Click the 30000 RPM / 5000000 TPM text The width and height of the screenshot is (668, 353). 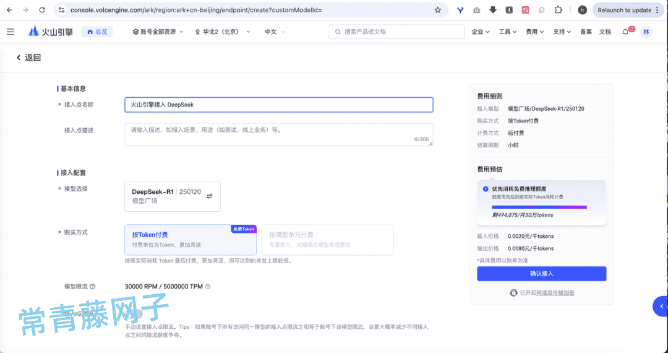(163, 287)
